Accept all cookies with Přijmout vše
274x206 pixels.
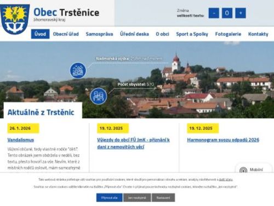109,198
